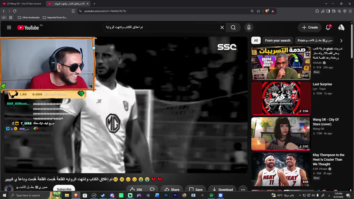Click the Windows taskbar search box
The width and height of the screenshot is (354, 199).
[35, 195]
